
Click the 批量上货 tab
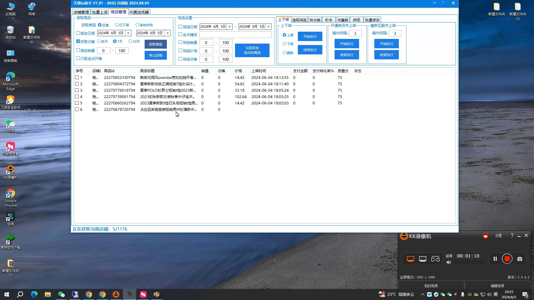(99, 12)
